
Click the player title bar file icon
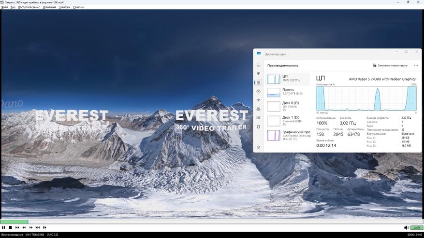(x=2, y=2)
